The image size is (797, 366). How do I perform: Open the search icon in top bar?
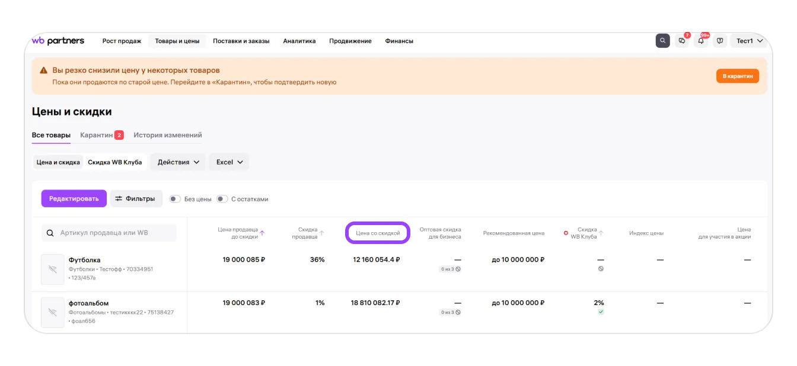[x=662, y=41]
